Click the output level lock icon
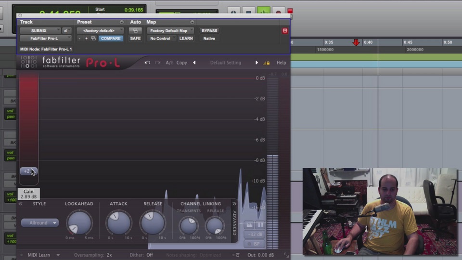462x260 pixels. coord(266,63)
